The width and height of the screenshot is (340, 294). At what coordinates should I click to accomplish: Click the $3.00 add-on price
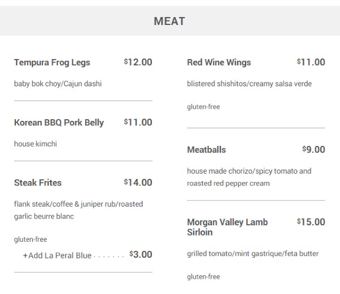coord(141,254)
